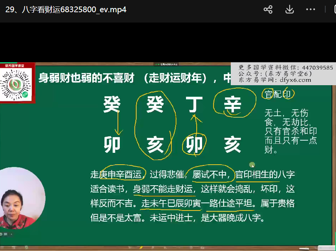Close the video viewer with the X

330,10
